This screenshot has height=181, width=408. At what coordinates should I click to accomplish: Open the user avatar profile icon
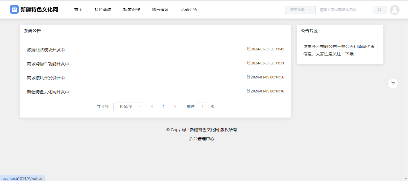[395, 10]
